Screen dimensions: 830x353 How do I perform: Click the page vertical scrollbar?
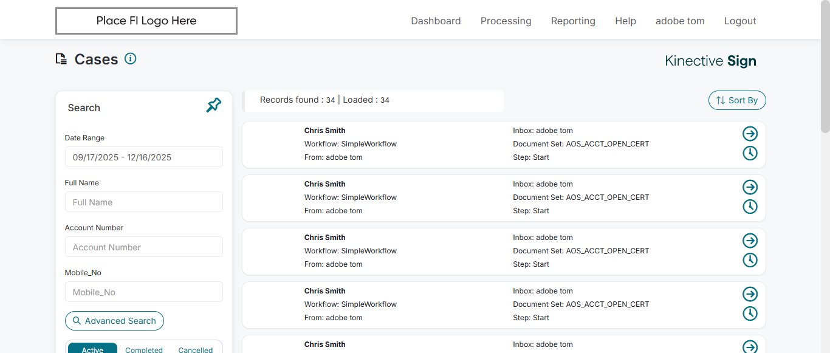(x=825, y=67)
